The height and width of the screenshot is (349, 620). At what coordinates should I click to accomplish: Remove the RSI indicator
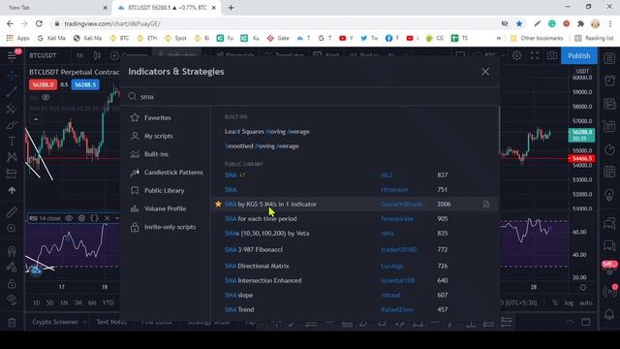coord(107,218)
